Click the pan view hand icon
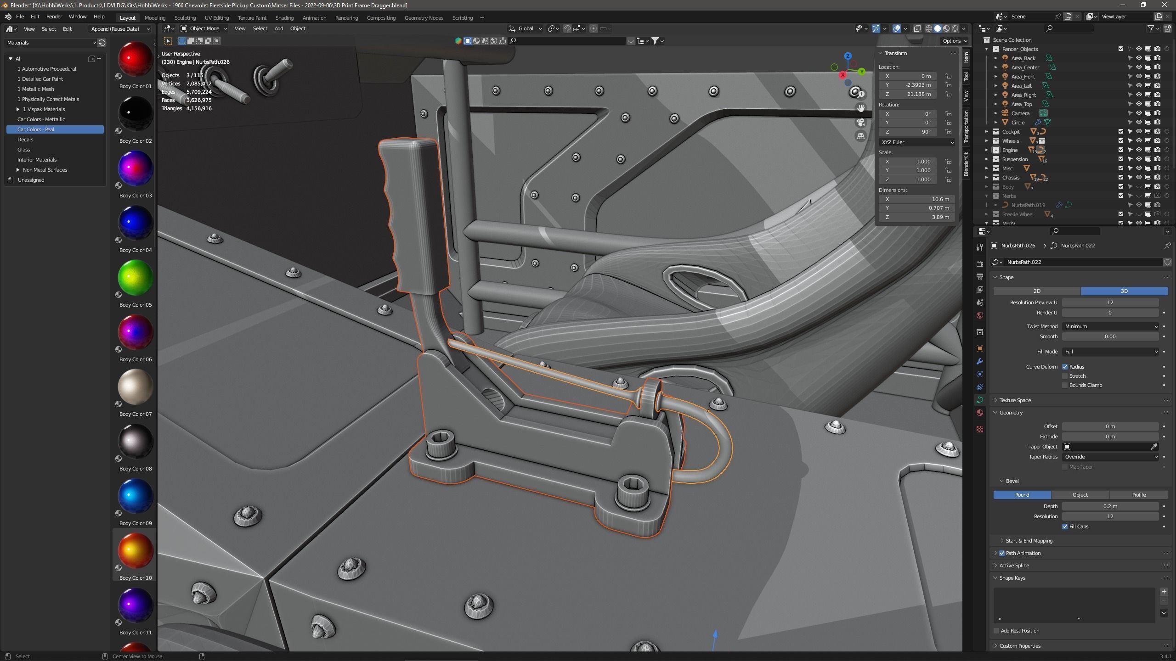The image size is (1176, 661). pos(861,108)
